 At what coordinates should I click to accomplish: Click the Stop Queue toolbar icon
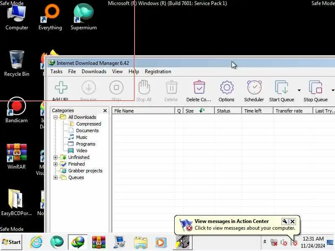click(316, 87)
